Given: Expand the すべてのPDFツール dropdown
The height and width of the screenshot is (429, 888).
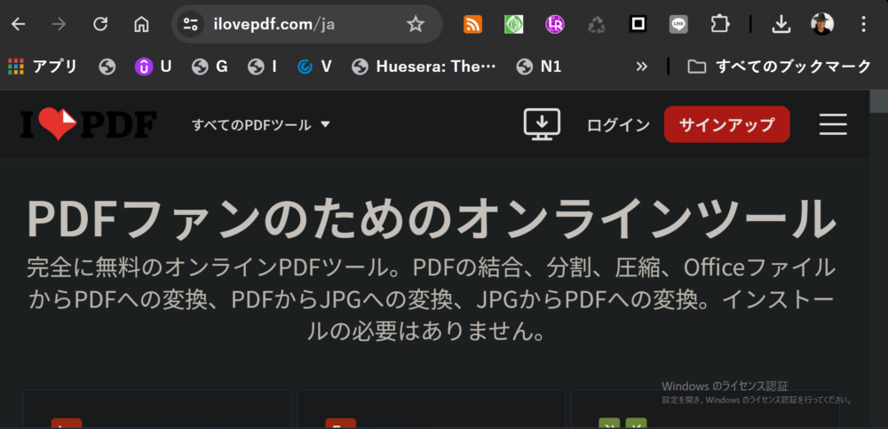Looking at the screenshot, I should pyautogui.click(x=261, y=125).
